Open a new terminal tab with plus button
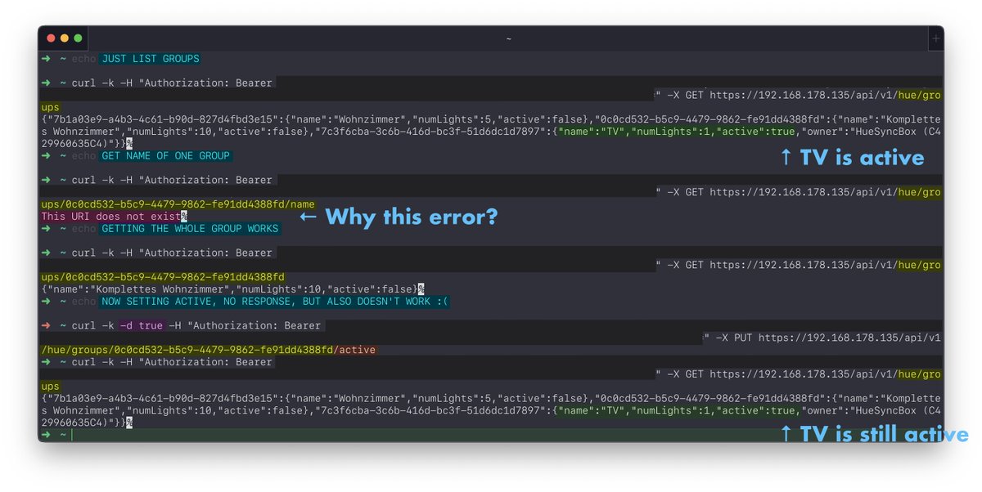982x492 pixels. [936, 38]
